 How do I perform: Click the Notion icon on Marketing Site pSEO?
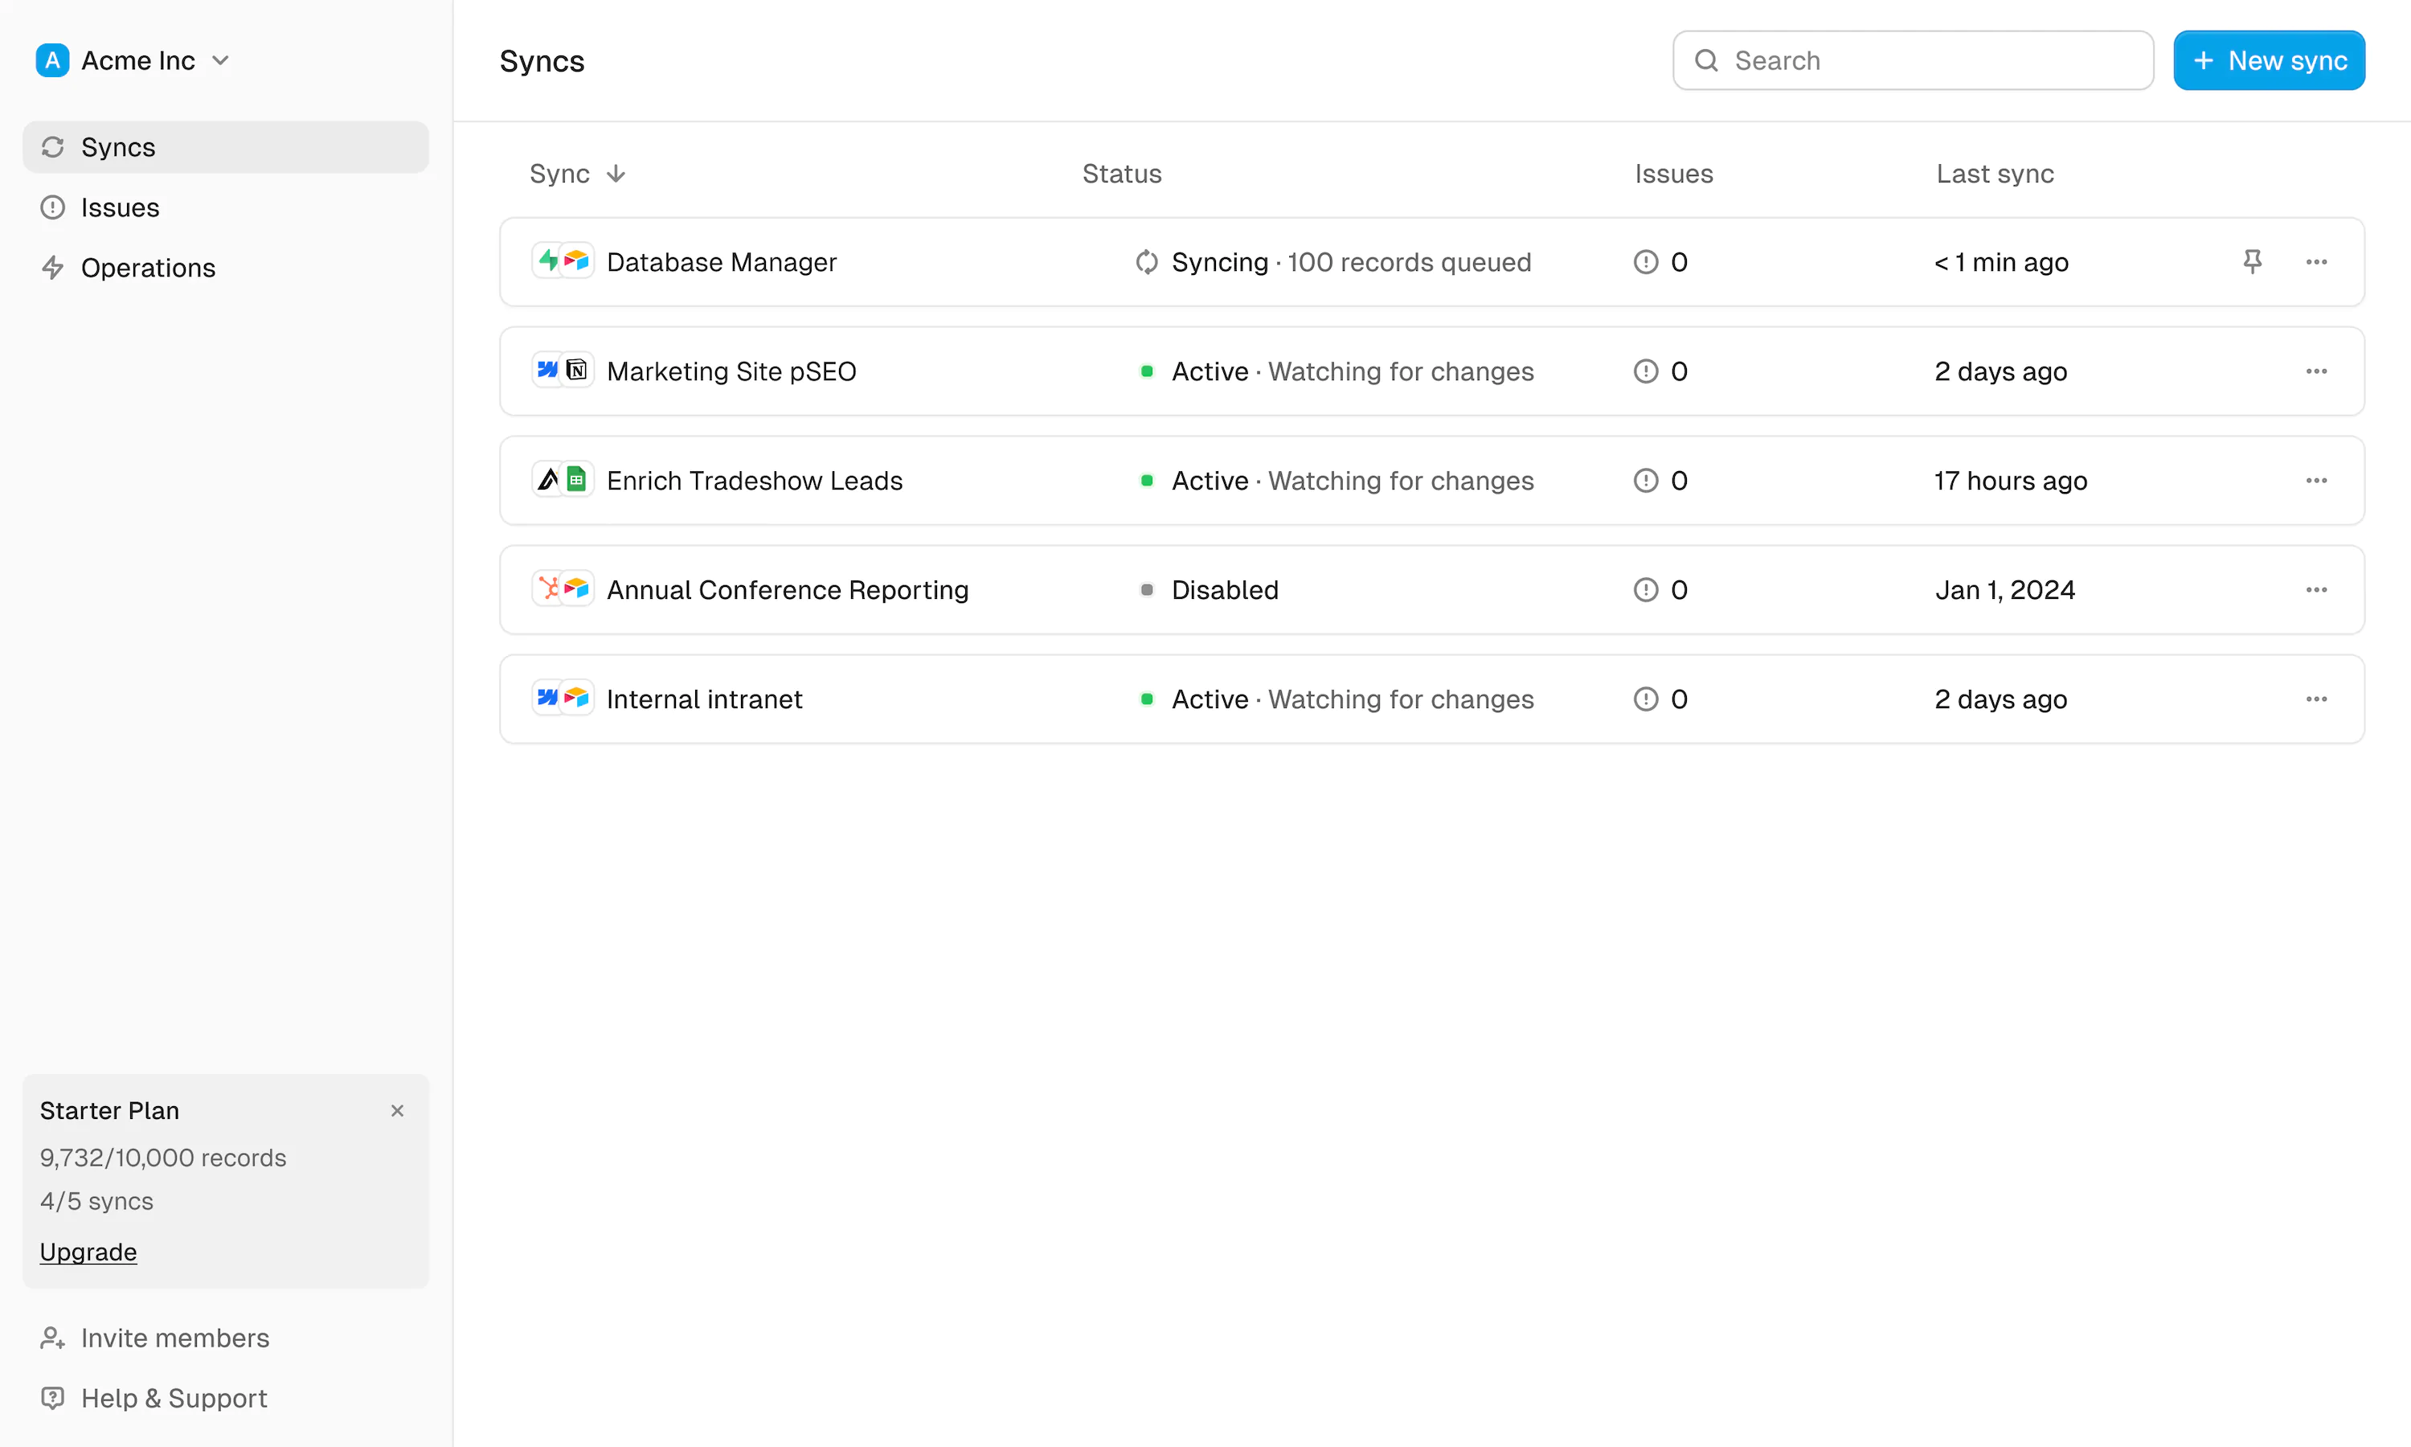click(577, 370)
